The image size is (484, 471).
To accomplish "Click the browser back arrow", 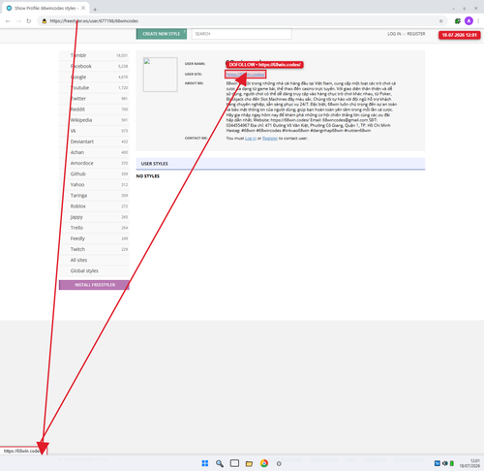I will click(x=8, y=21).
